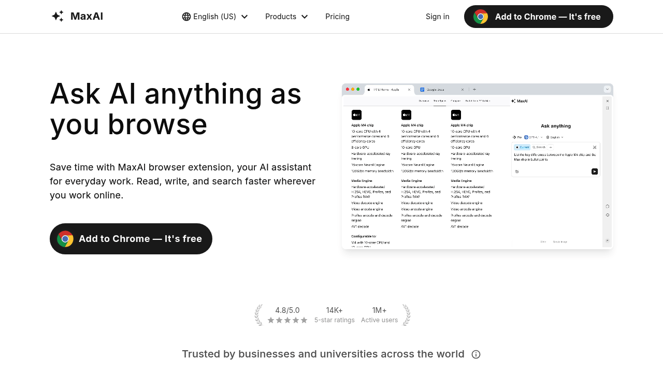
Task: Click the 14K+ 5-star ratings stat
Action: click(x=335, y=315)
